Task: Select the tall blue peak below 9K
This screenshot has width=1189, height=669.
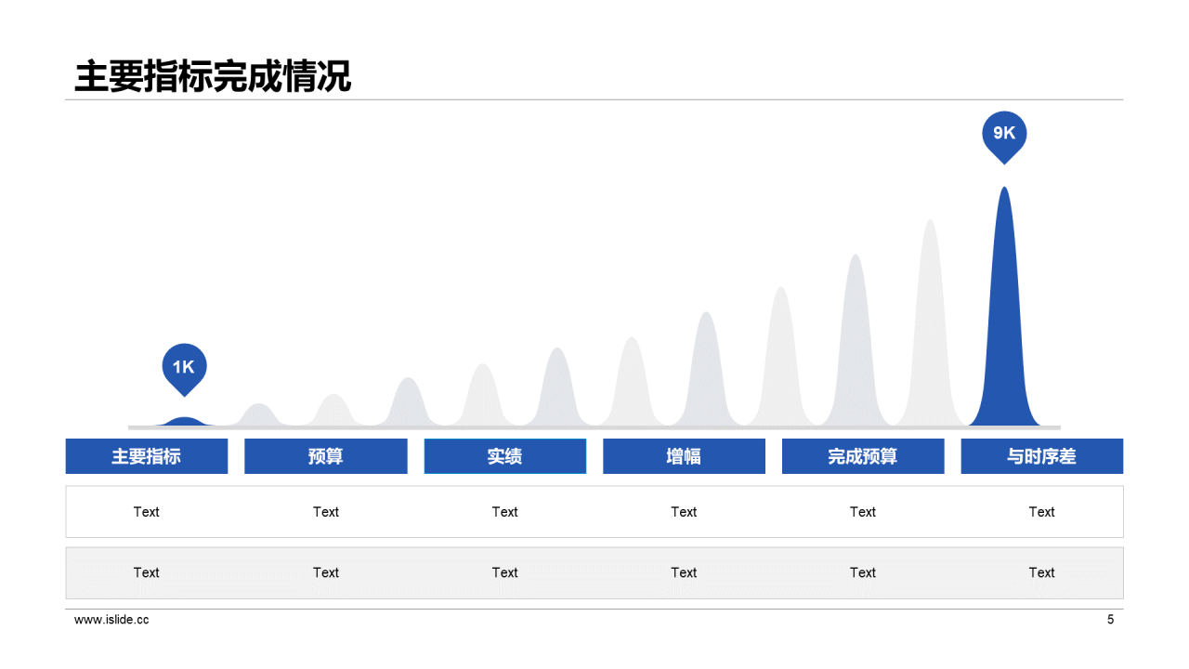Action: (x=1004, y=325)
